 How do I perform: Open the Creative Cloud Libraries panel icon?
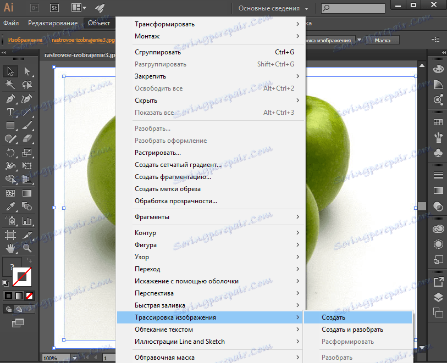(x=438, y=229)
